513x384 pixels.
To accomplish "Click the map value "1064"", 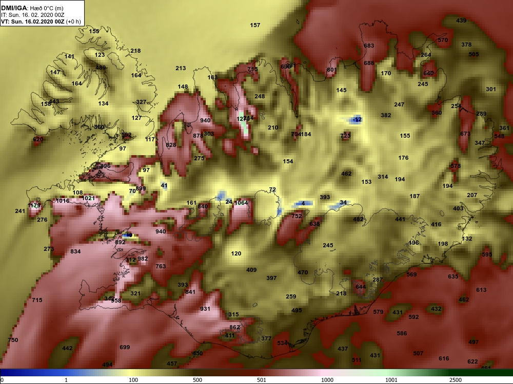I will [241, 203].
